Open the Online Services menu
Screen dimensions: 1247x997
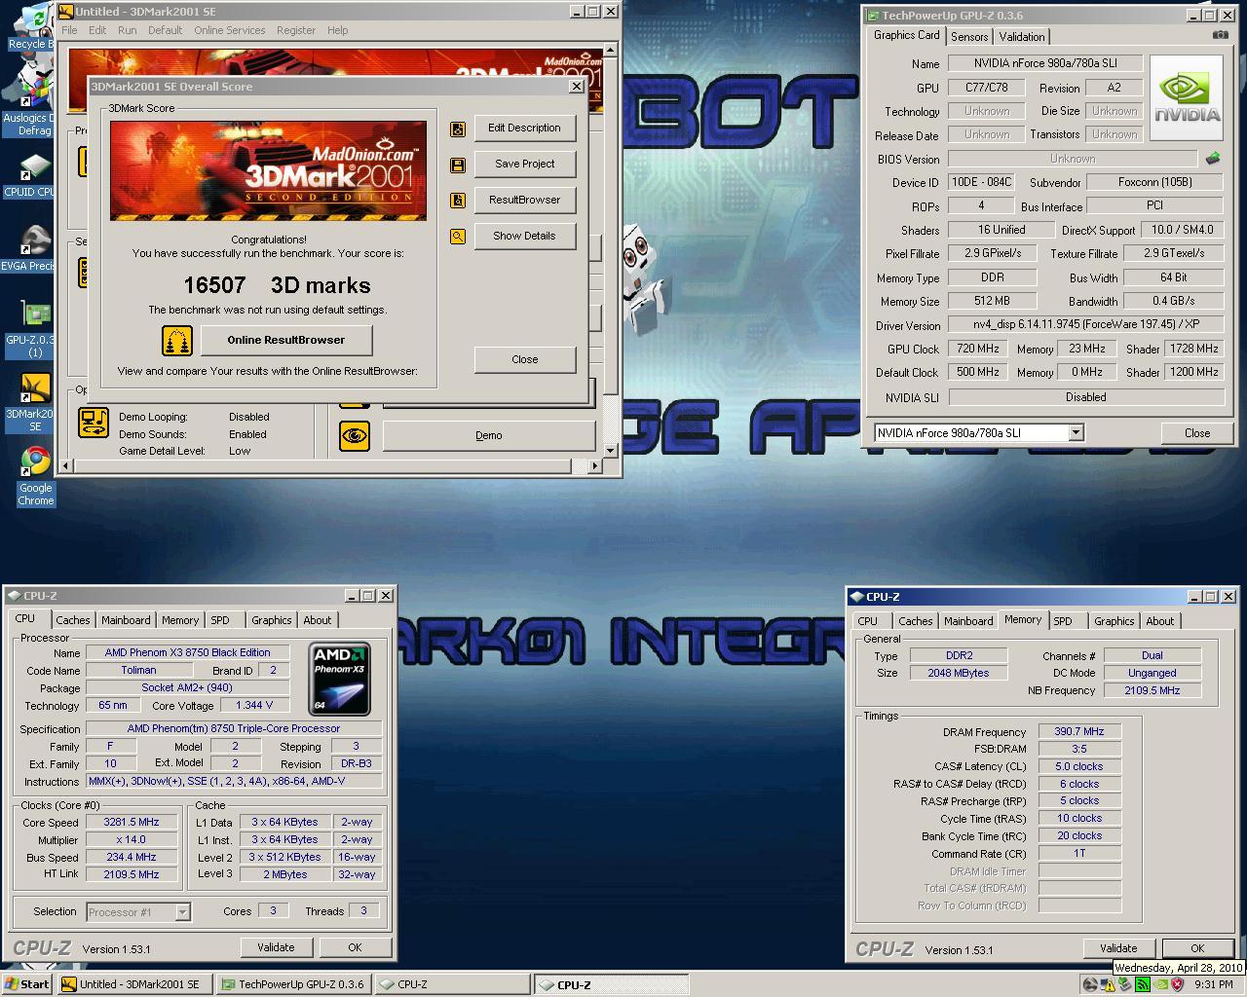tap(229, 30)
